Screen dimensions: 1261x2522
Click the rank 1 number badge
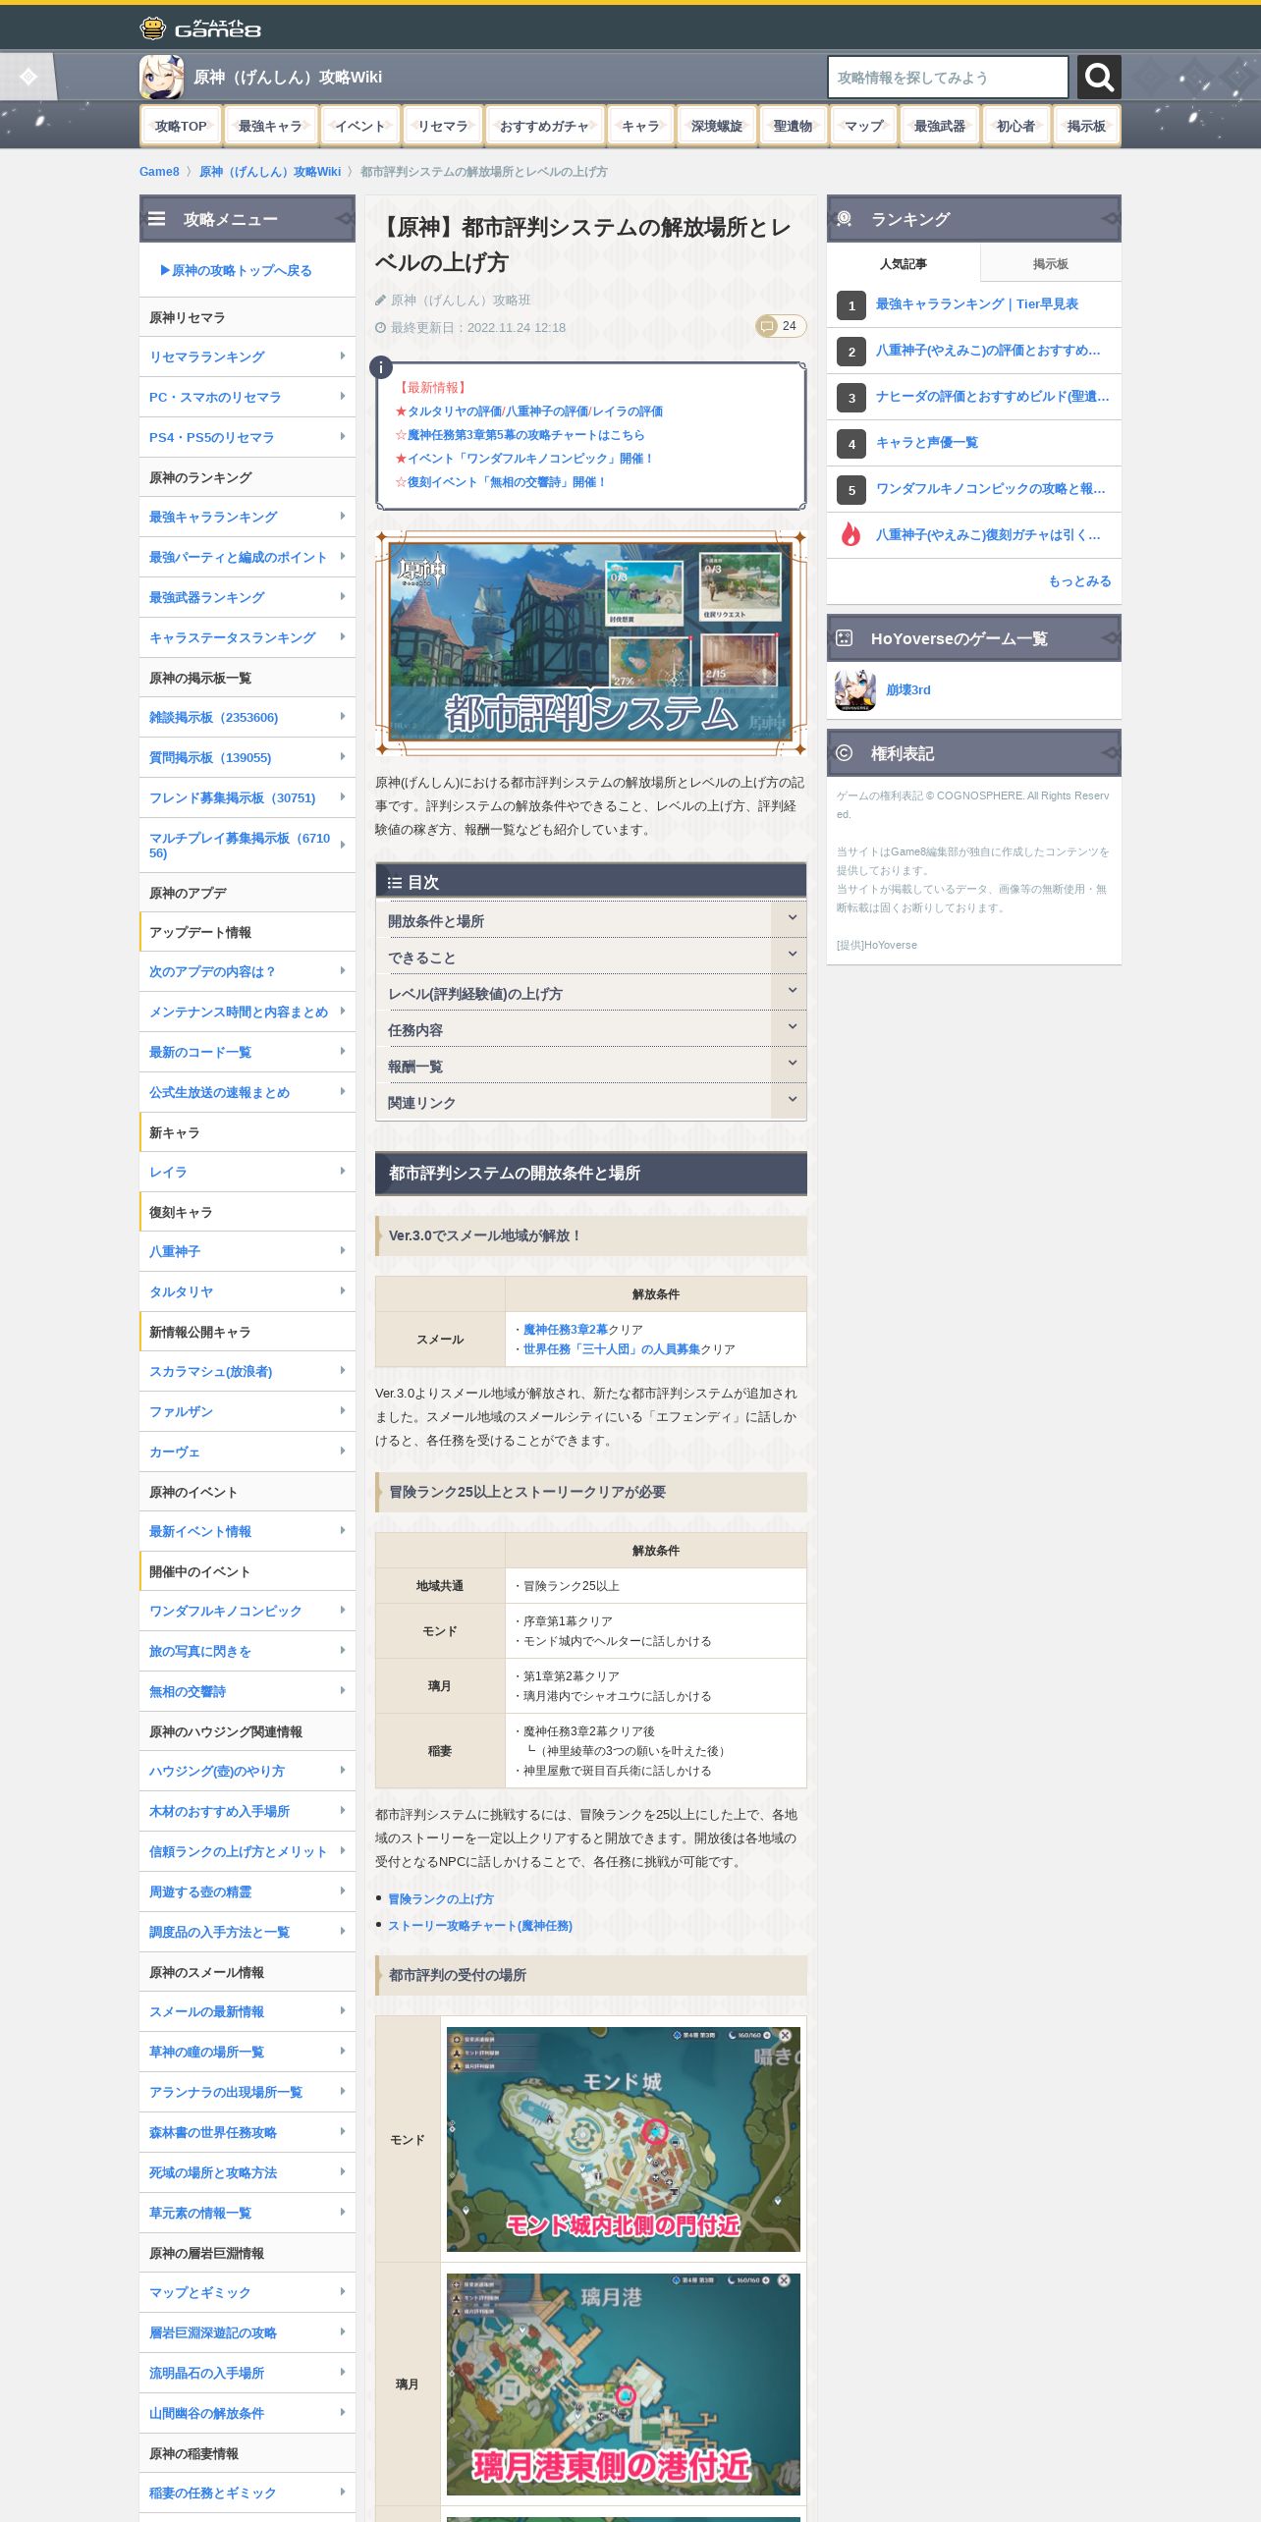tap(851, 305)
